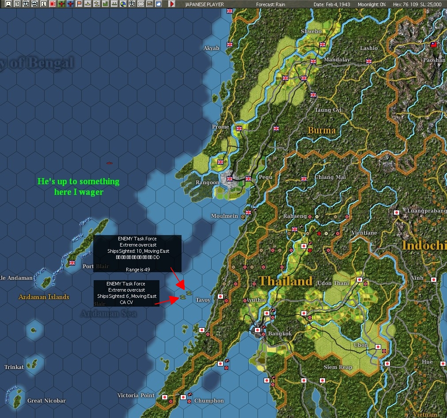
Task: Click the railway tracks toolbar icon
Action: click(150, 4)
